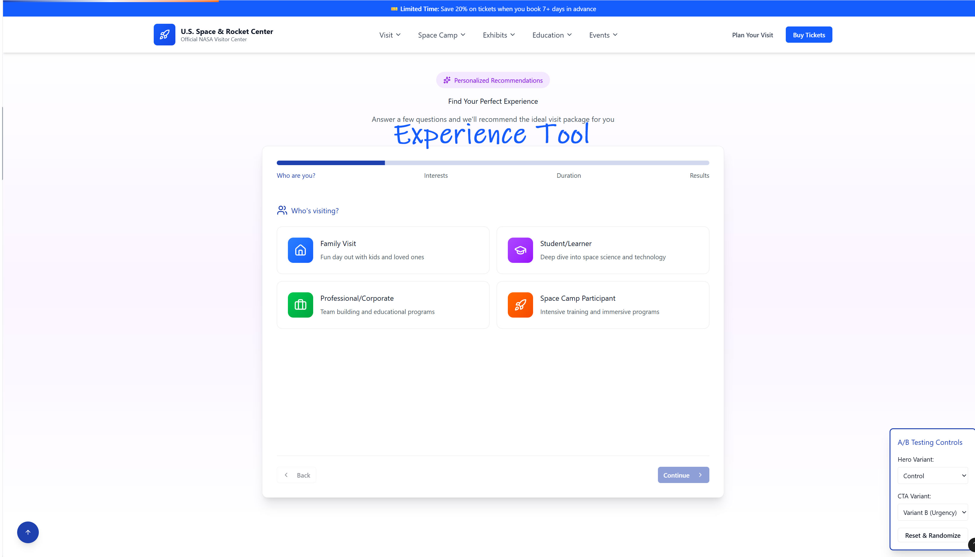Select the Family Visit option card
This screenshot has width=975, height=557.
[x=383, y=250]
